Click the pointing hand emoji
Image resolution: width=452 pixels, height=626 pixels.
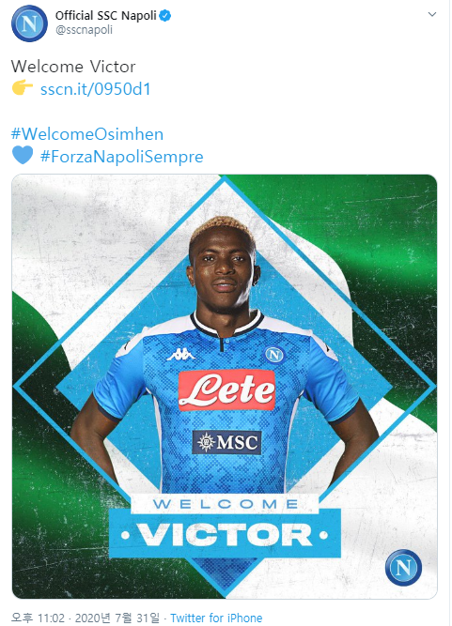tap(23, 87)
